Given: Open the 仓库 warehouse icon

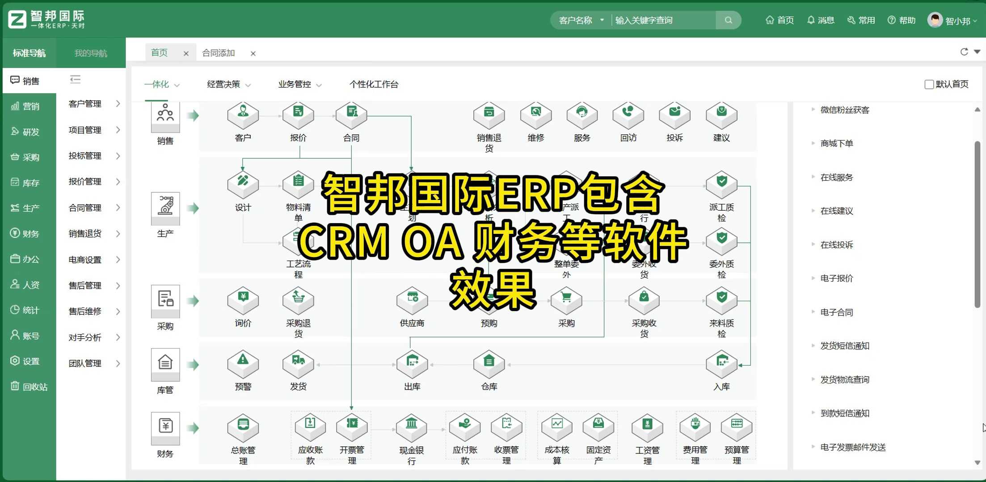Looking at the screenshot, I should pyautogui.click(x=489, y=364).
